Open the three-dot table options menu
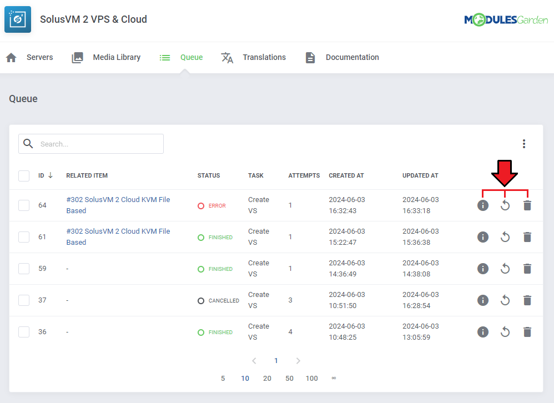The image size is (554, 403). click(524, 144)
